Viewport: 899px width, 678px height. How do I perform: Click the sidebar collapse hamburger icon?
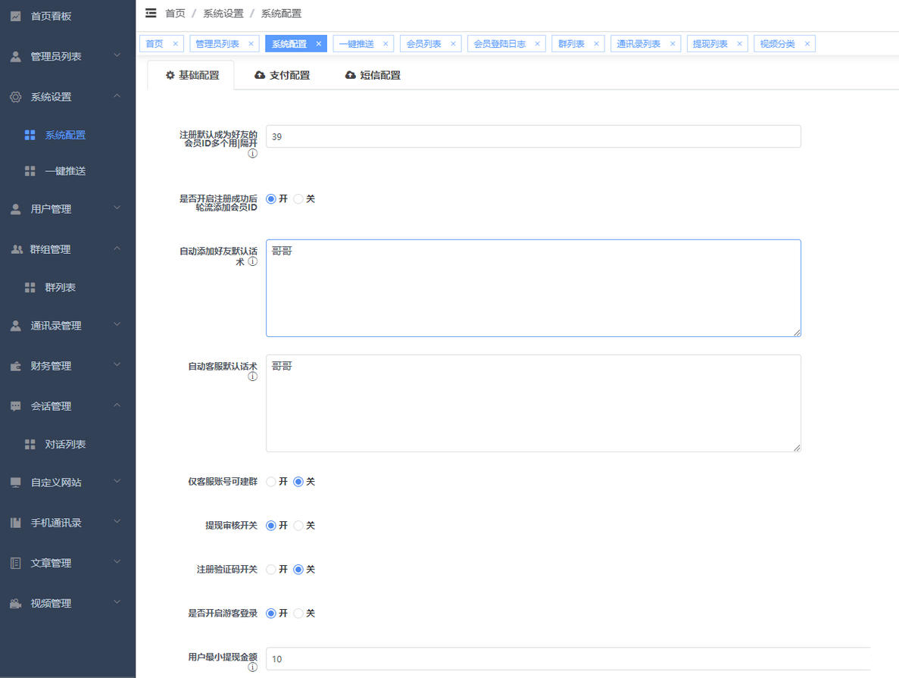[151, 13]
